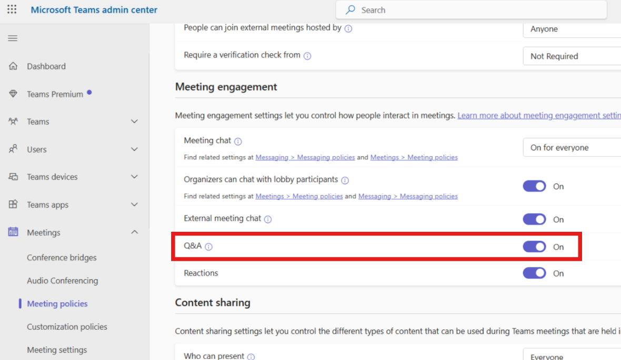Select Meeting policies in navigation

pos(57,303)
